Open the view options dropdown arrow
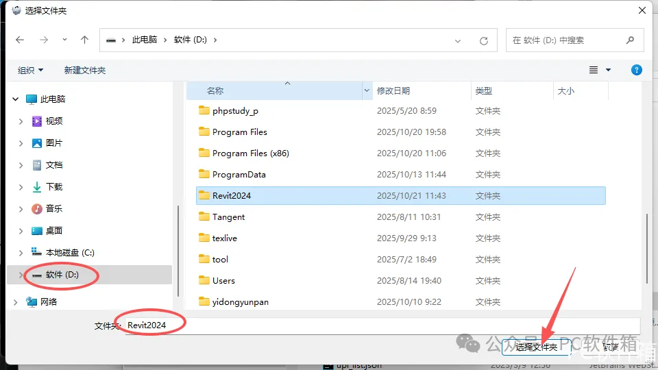Image resolution: width=658 pixels, height=370 pixels. [608, 70]
